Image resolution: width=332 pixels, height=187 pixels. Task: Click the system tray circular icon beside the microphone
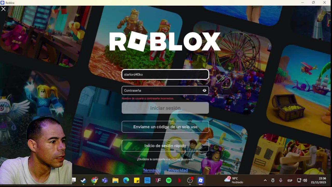(273, 180)
